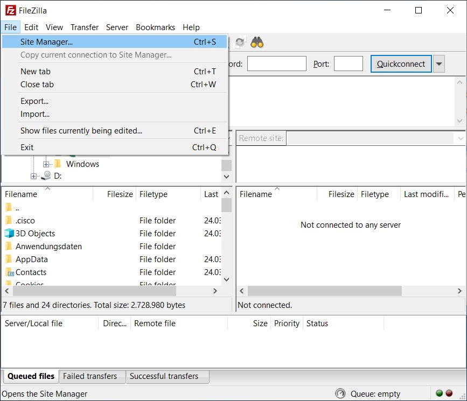Click the D: drive icon
This screenshot has width=467, height=401.
coord(46,175)
